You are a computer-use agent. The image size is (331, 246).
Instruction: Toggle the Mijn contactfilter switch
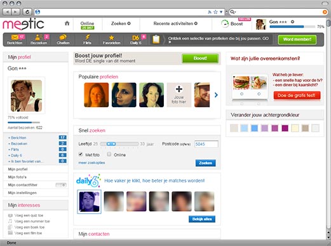(61, 185)
